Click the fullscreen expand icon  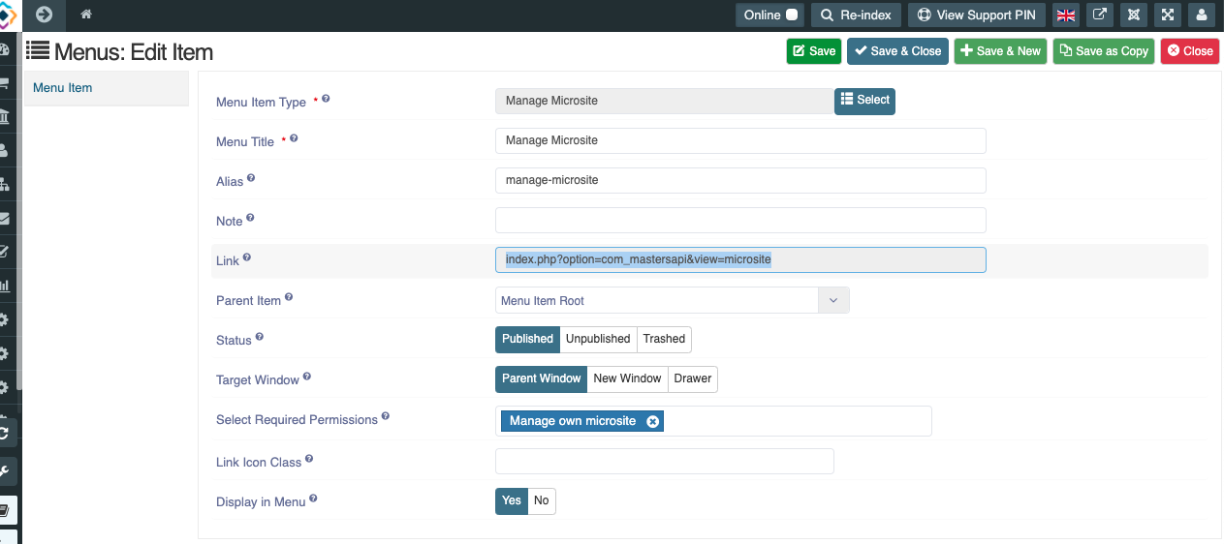coord(1168,15)
